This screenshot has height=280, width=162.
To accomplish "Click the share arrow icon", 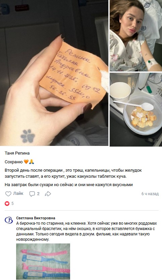I will 48,194.
